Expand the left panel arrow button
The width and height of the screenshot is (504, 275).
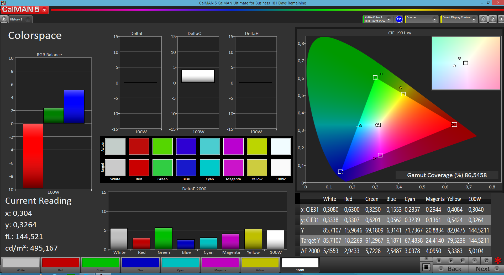pyautogui.click(x=4, y=19)
